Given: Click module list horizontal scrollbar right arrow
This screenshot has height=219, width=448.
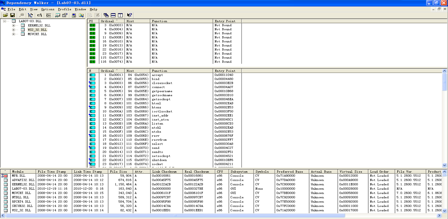Looking at the screenshot, I should click(x=439, y=216).
